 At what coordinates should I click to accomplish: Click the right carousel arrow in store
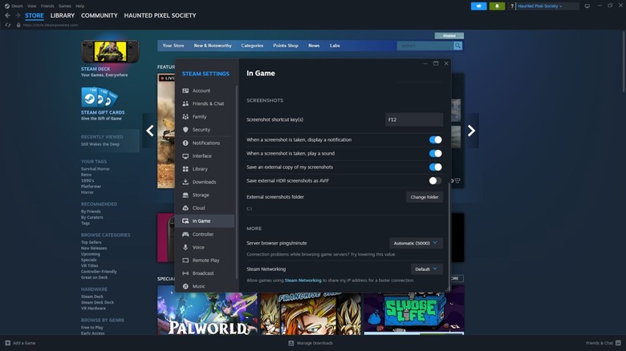(x=471, y=131)
